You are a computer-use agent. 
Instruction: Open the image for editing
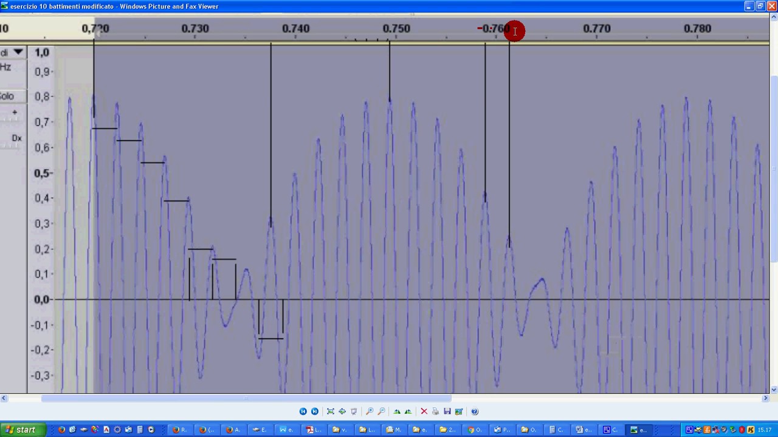(x=459, y=412)
